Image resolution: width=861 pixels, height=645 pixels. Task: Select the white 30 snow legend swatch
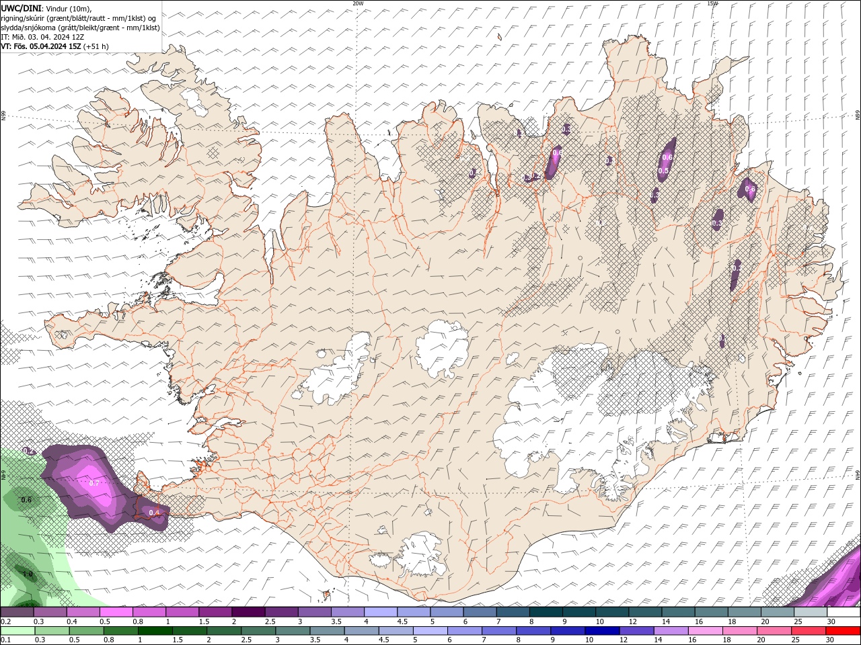point(844,612)
